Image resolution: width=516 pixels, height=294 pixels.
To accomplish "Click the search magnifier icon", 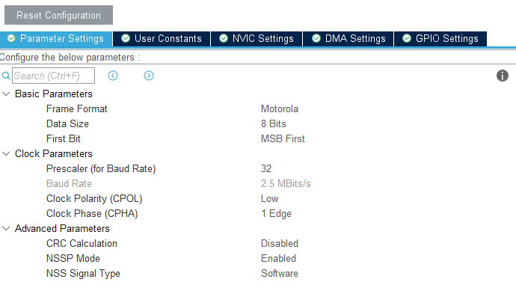I will click(6, 76).
